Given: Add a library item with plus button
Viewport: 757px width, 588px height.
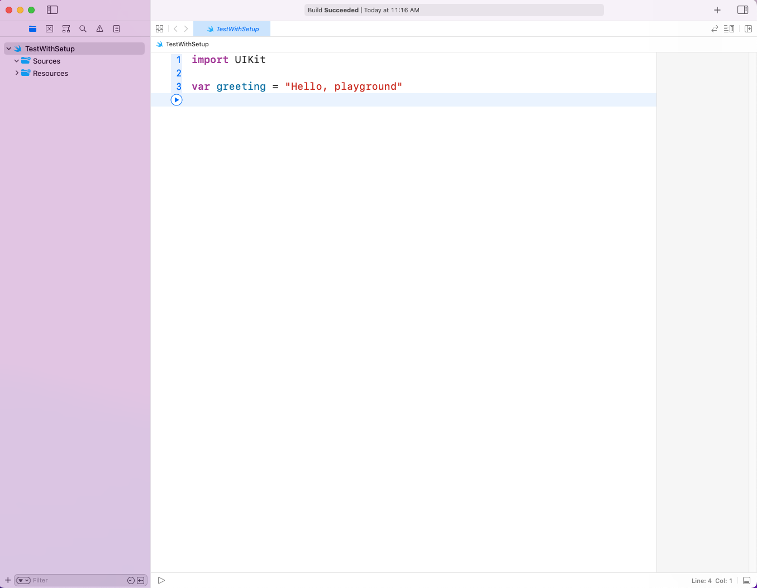Looking at the screenshot, I should click(717, 10).
